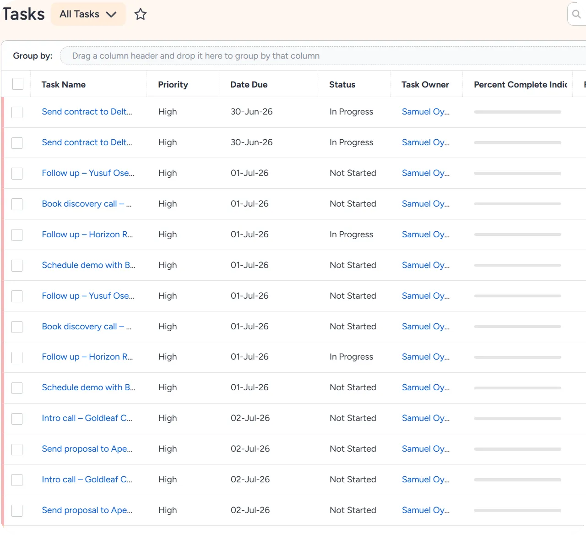Check the second Send contract to Delt... row
This screenshot has width=586, height=535.
(x=17, y=143)
